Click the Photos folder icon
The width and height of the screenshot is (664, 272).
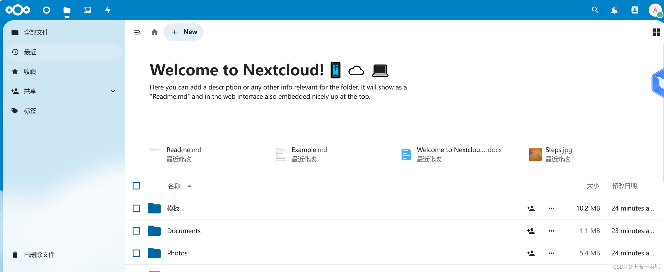coord(154,253)
